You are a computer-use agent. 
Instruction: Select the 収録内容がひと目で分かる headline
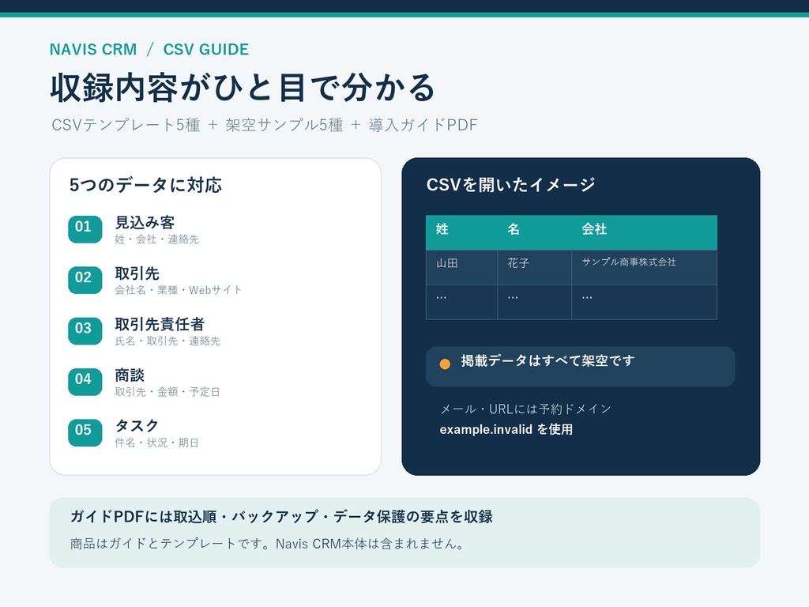[x=243, y=87]
